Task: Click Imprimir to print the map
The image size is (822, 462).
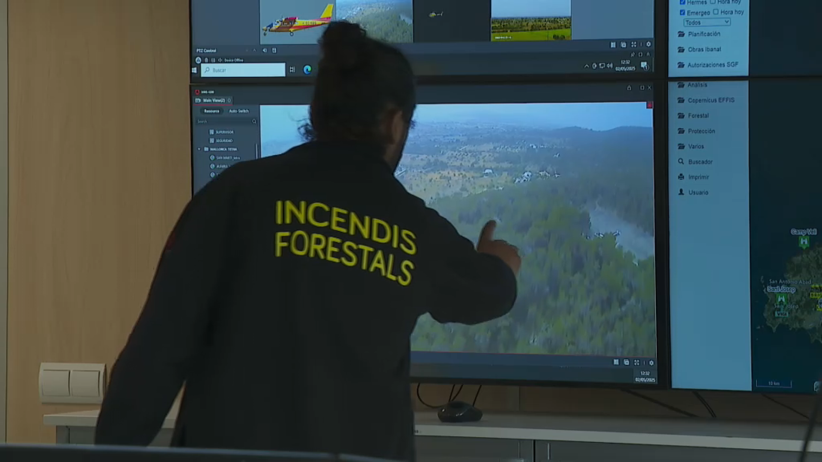Action: [694, 177]
